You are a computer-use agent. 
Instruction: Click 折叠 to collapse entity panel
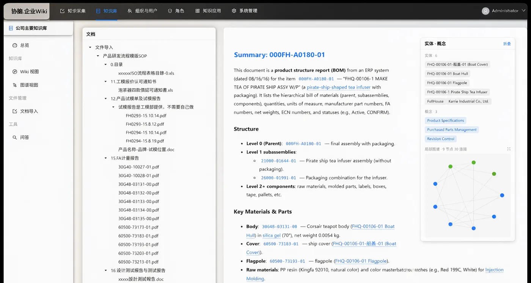click(x=507, y=44)
